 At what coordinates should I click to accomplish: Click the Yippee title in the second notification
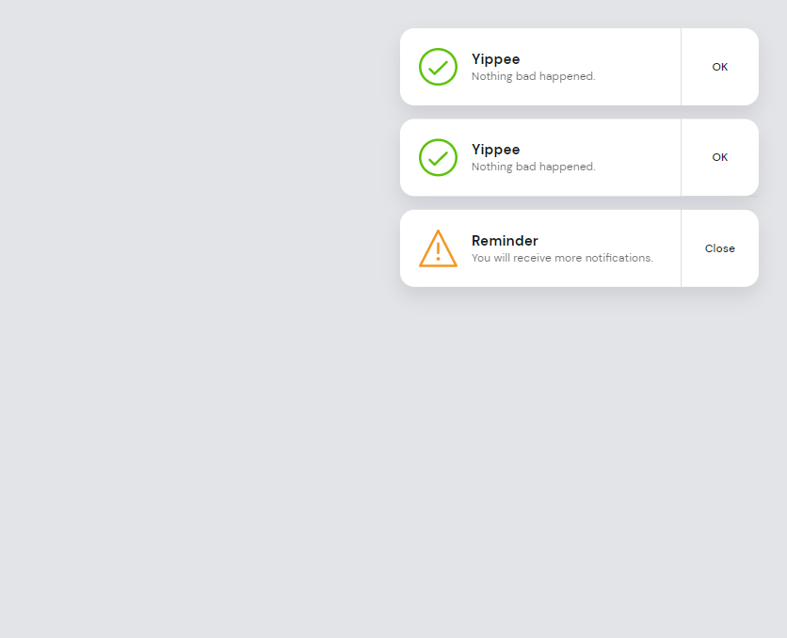click(495, 150)
